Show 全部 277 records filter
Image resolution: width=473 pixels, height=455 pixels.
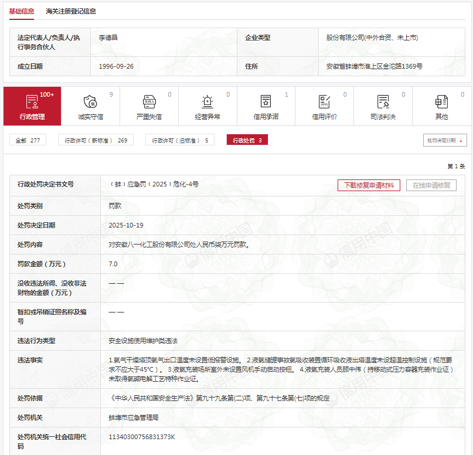point(28,140)
